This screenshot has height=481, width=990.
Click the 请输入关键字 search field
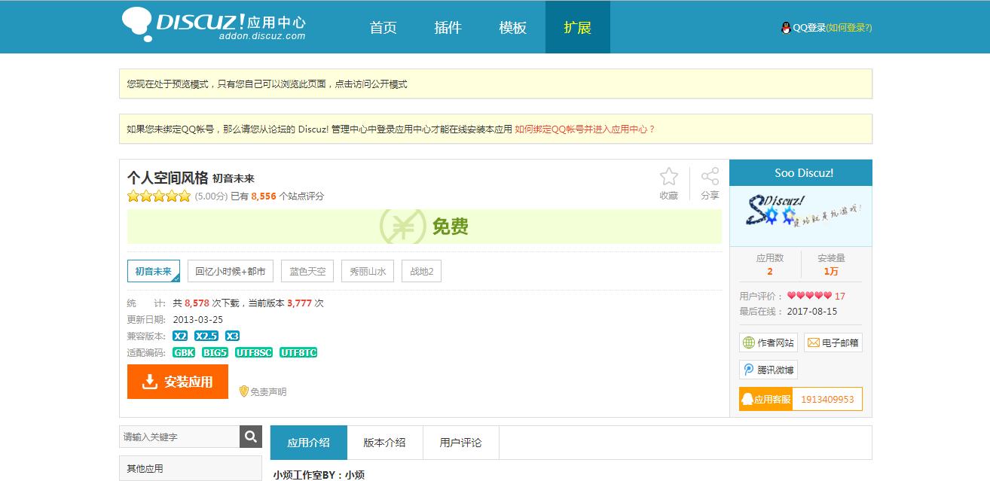(180, 437)
